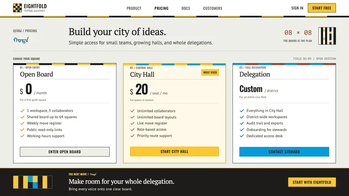Click the Start City Hall button
Viewport: 349px width, 196px height.
[x=174, y=151]
